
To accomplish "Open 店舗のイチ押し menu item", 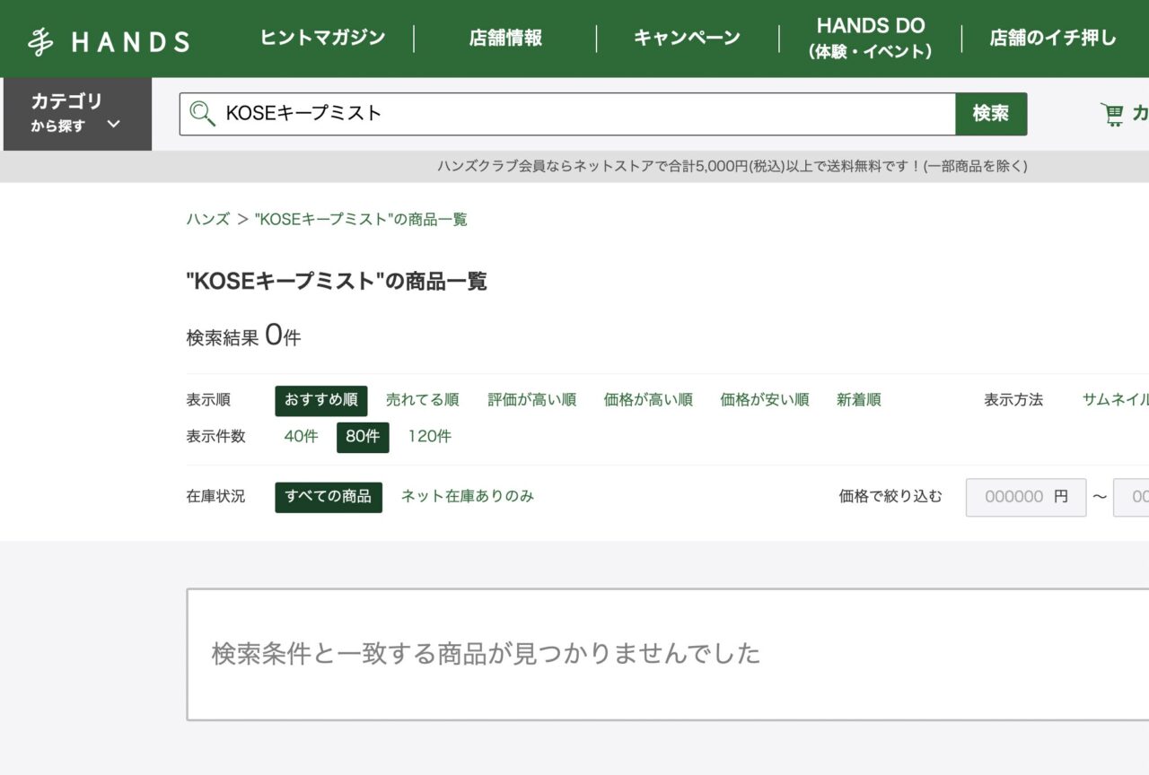I will click(1054, 38).
